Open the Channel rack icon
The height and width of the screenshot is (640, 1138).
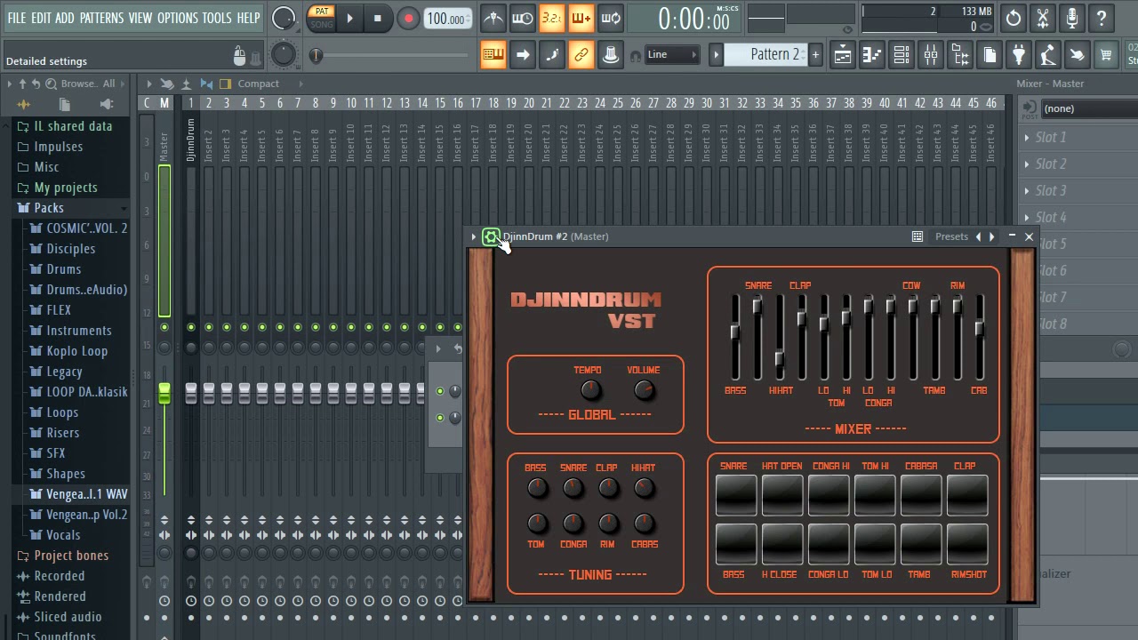point(902,55)
